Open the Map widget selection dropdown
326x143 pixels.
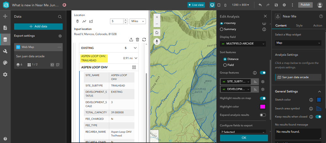pos(298,43)
